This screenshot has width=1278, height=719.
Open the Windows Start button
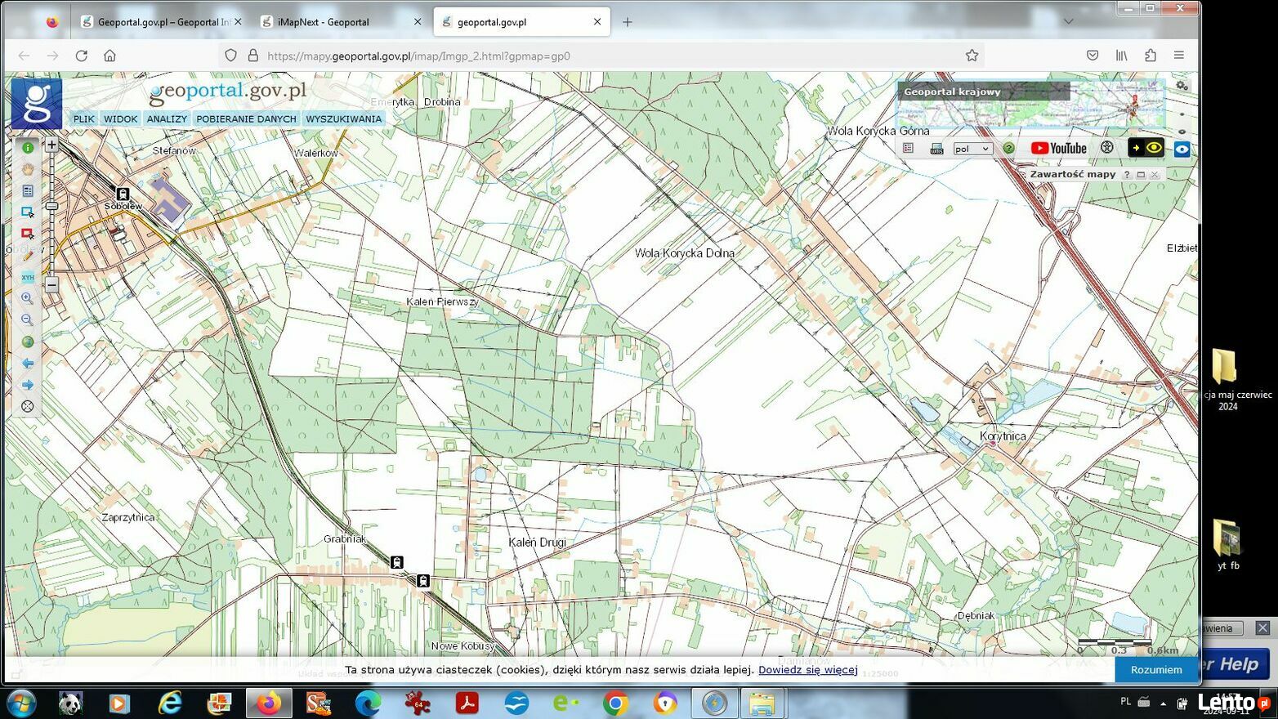pos(21,703)
